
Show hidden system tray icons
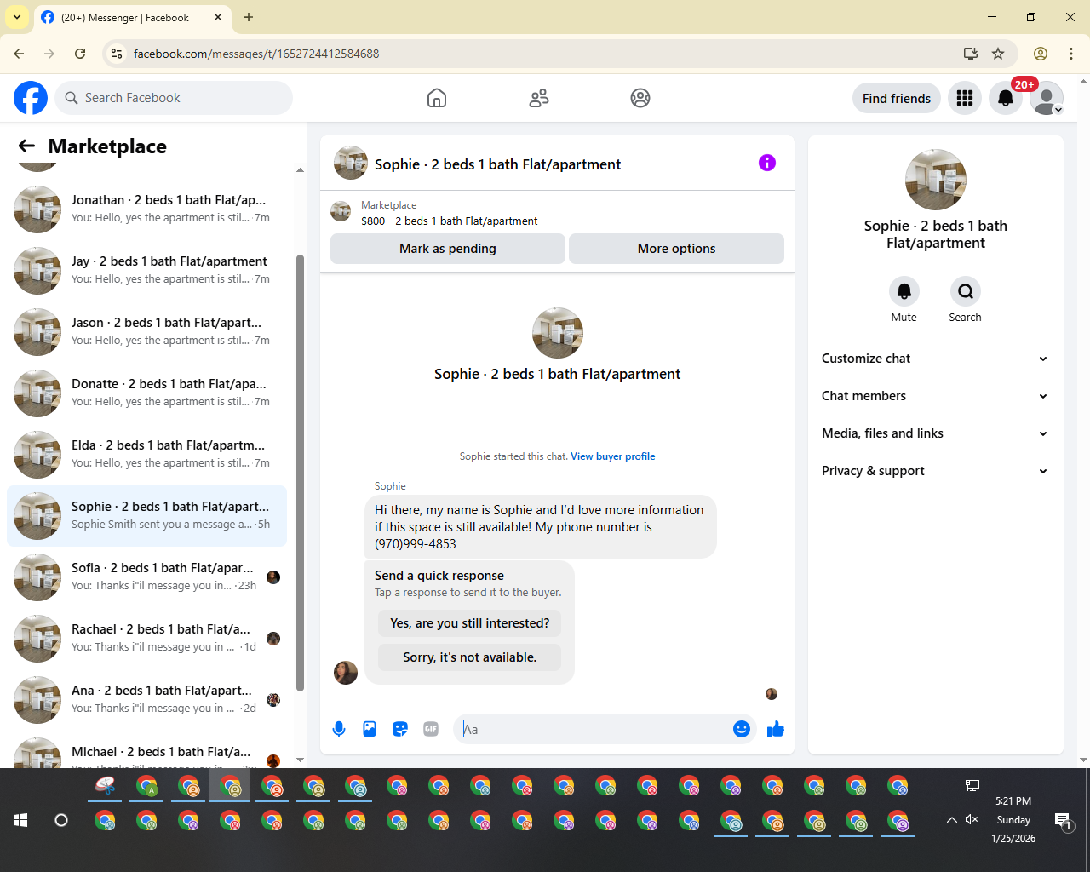click(x=951, y=820)
